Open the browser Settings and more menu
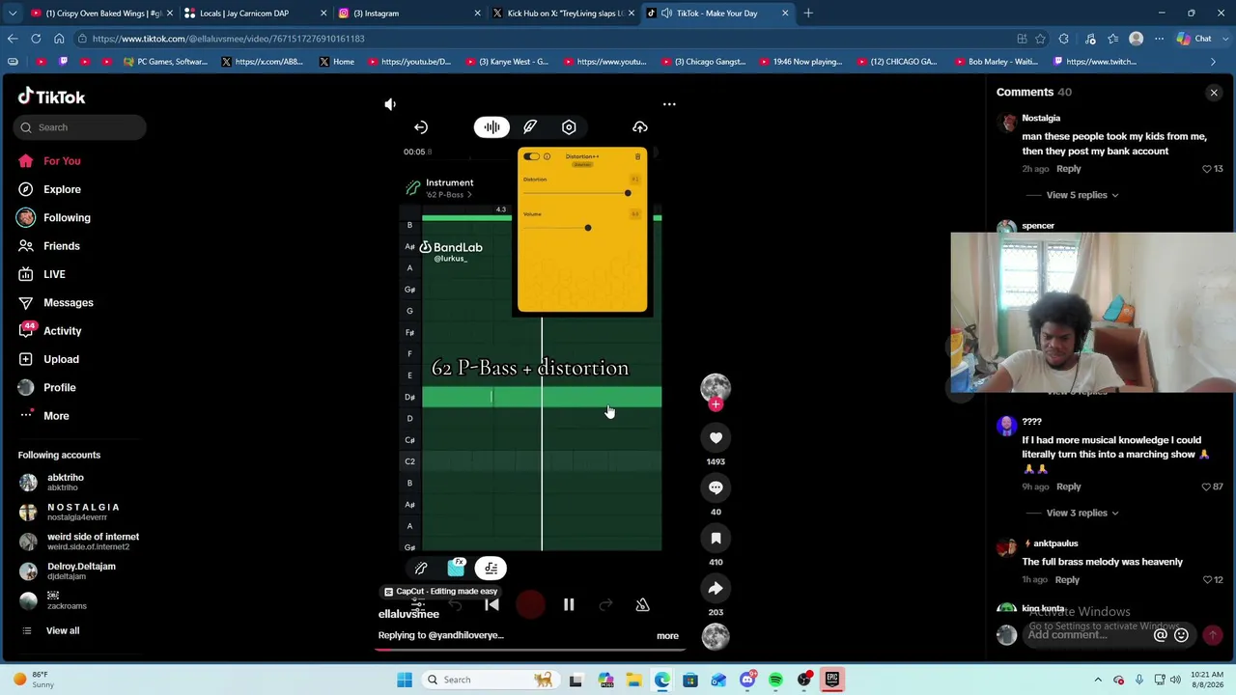Screen dimensions: 1236x695 pos(1160,39)
